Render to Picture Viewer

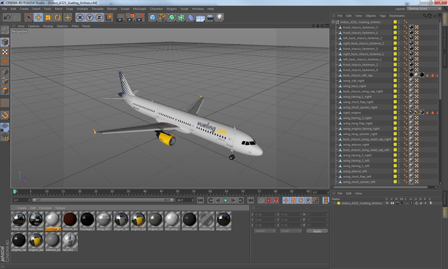click(130, 18)
